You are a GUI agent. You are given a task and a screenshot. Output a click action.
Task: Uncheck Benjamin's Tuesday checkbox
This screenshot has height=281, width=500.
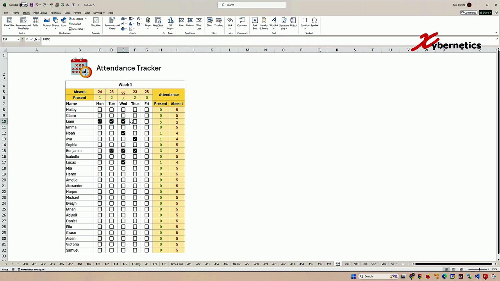coord(111,151)
